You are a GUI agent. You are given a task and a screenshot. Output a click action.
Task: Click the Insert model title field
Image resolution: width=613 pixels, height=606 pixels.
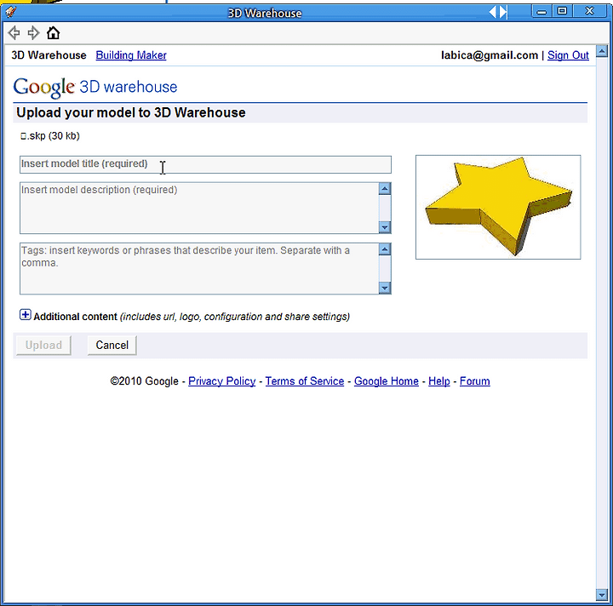[x=205, y=164]
